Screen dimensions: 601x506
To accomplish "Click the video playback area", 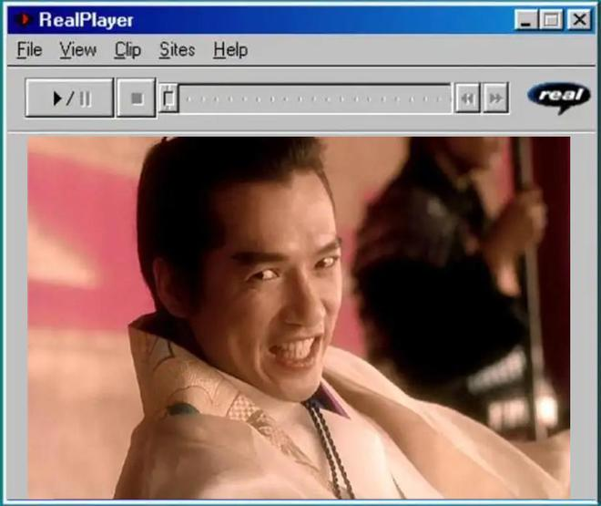I will point(299,317).
